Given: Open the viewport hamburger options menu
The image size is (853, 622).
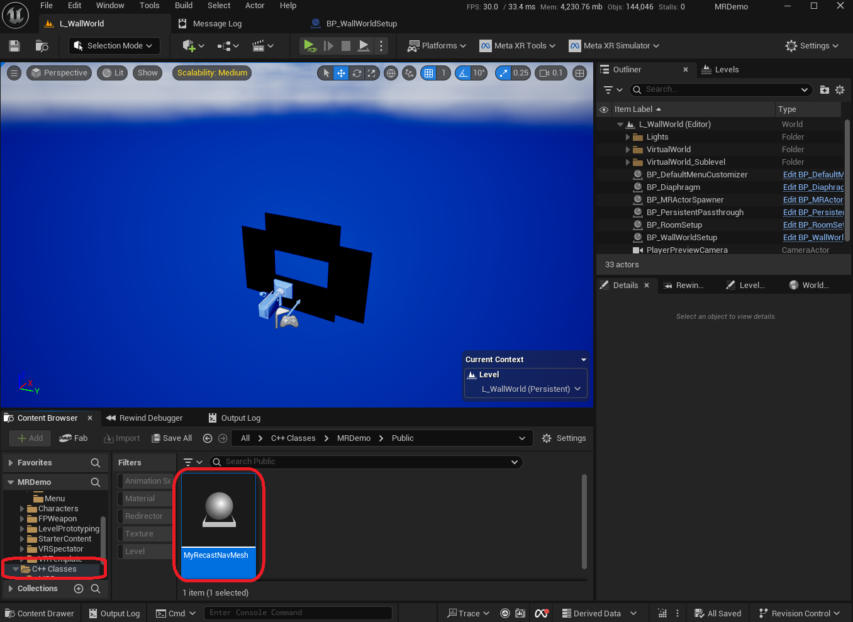Looking at the screenshot, I should (x=14, y=73).
